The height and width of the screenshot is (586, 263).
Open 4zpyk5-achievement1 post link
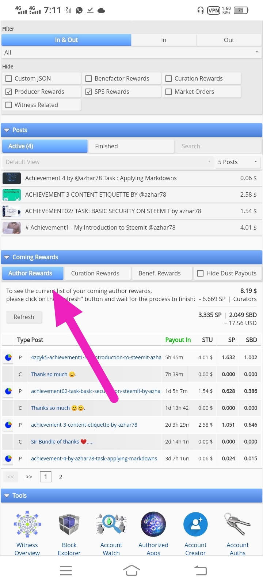(x=96, y=357)
